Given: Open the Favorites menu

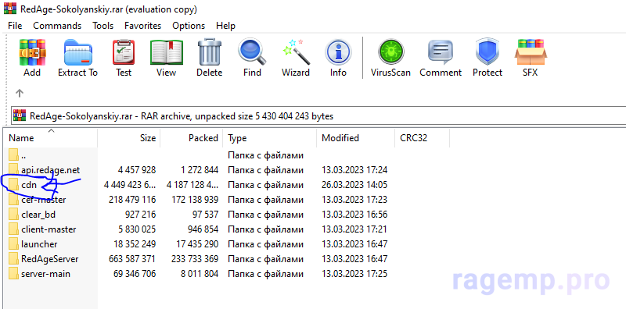Looking at the screenshot, I should coord(143,26).
